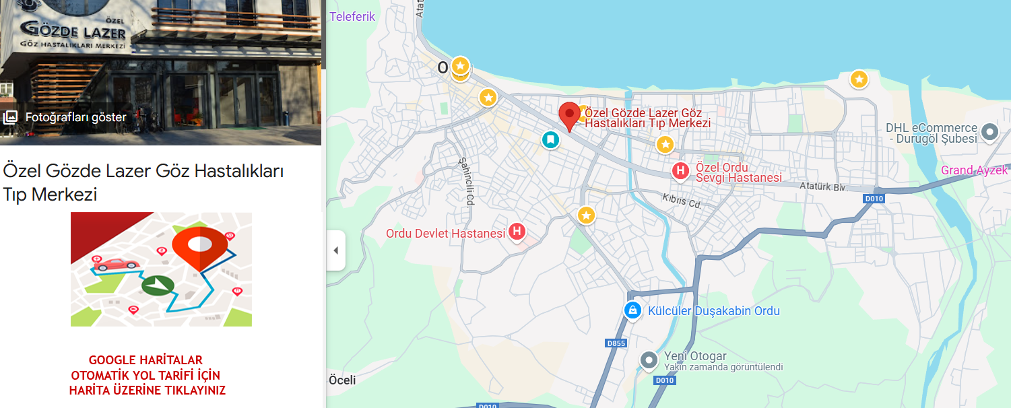Screen dimensions: 1011x408
Task: Click the red pin for Özel Gözde Lazer
Action: click(569, 116)
